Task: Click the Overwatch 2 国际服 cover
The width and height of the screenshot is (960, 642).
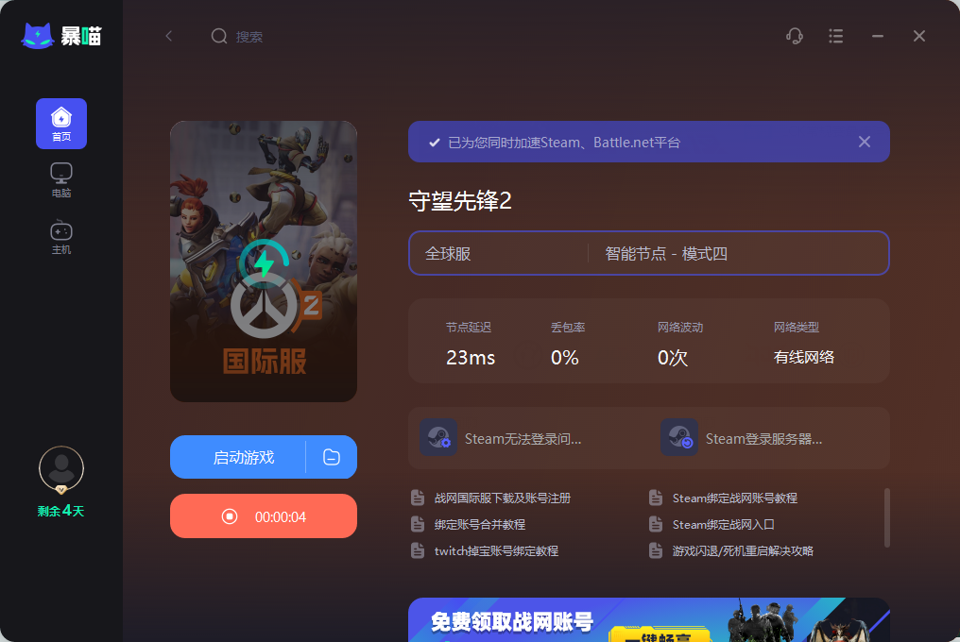Action: tap(264, 262)
